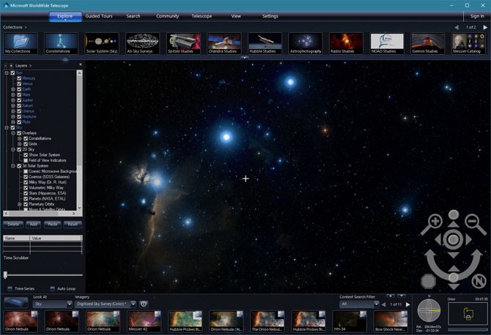Enable the Auto Loop checkbox
Viewport: 491px width, 335px height.
[x=52, y=288]
